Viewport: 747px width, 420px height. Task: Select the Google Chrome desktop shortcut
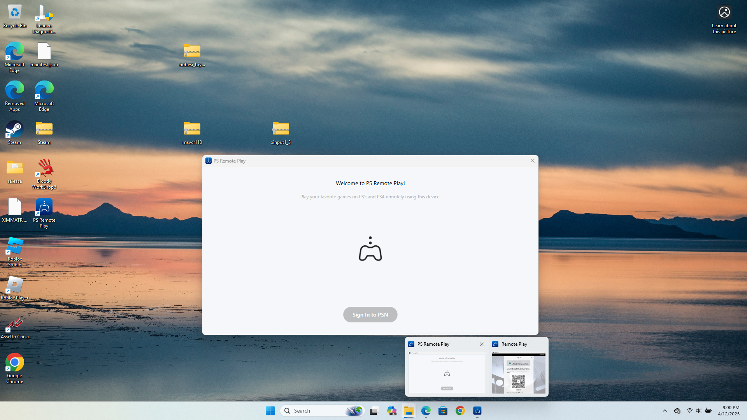[x=15, y=369]
